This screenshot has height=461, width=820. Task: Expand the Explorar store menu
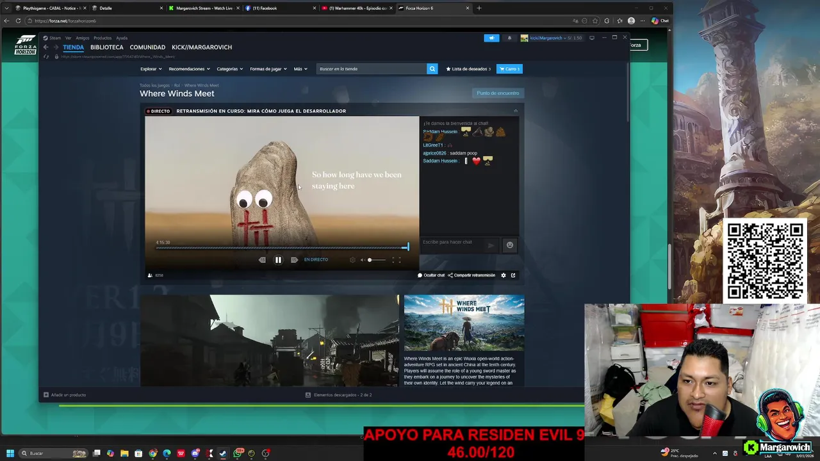[x=151, y=69]
